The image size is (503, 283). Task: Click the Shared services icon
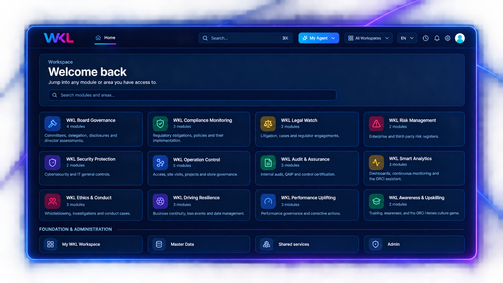coord(267,244)
